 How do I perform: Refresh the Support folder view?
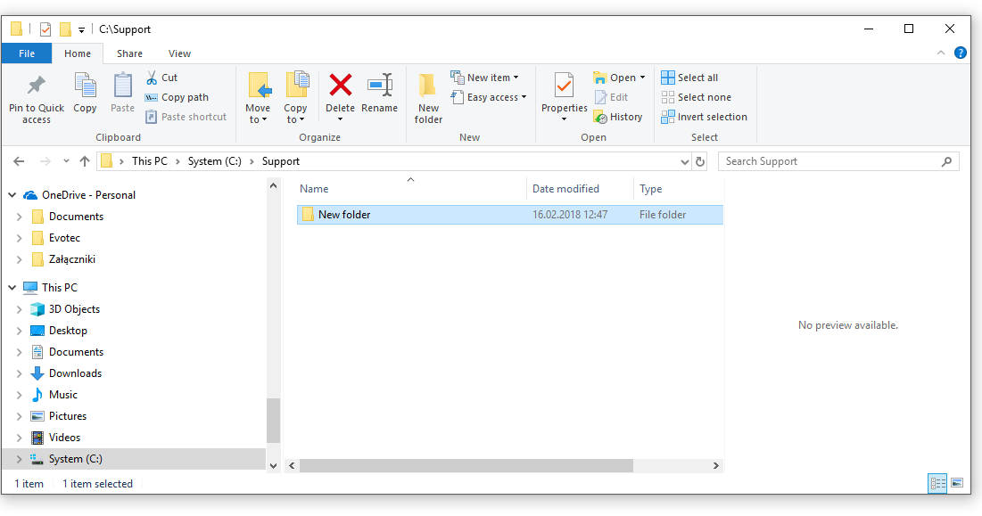(700, 161)
